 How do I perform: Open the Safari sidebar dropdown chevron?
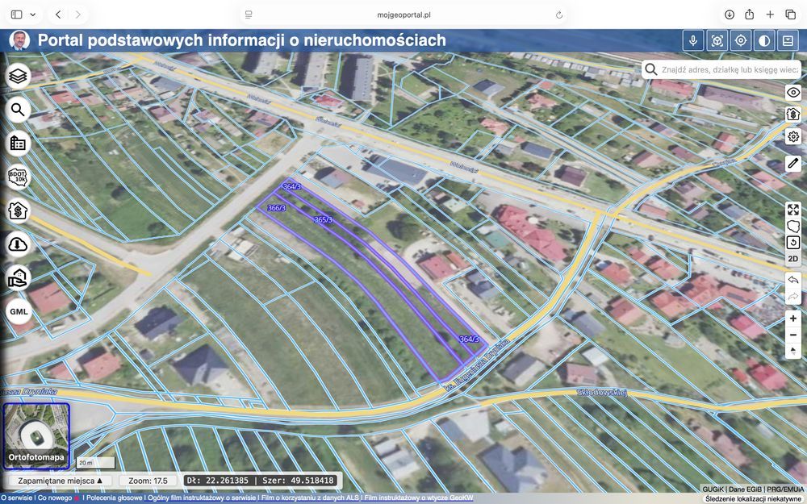point(33,15)
